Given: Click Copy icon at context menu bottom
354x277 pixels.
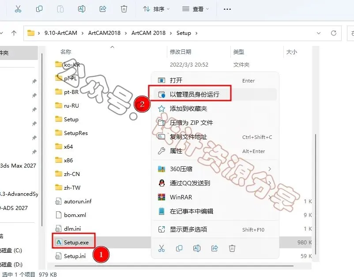Looking at the screenshot, I should [x=179, y=248].
